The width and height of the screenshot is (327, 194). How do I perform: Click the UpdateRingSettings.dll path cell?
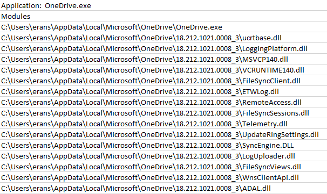tap(163, 134)
